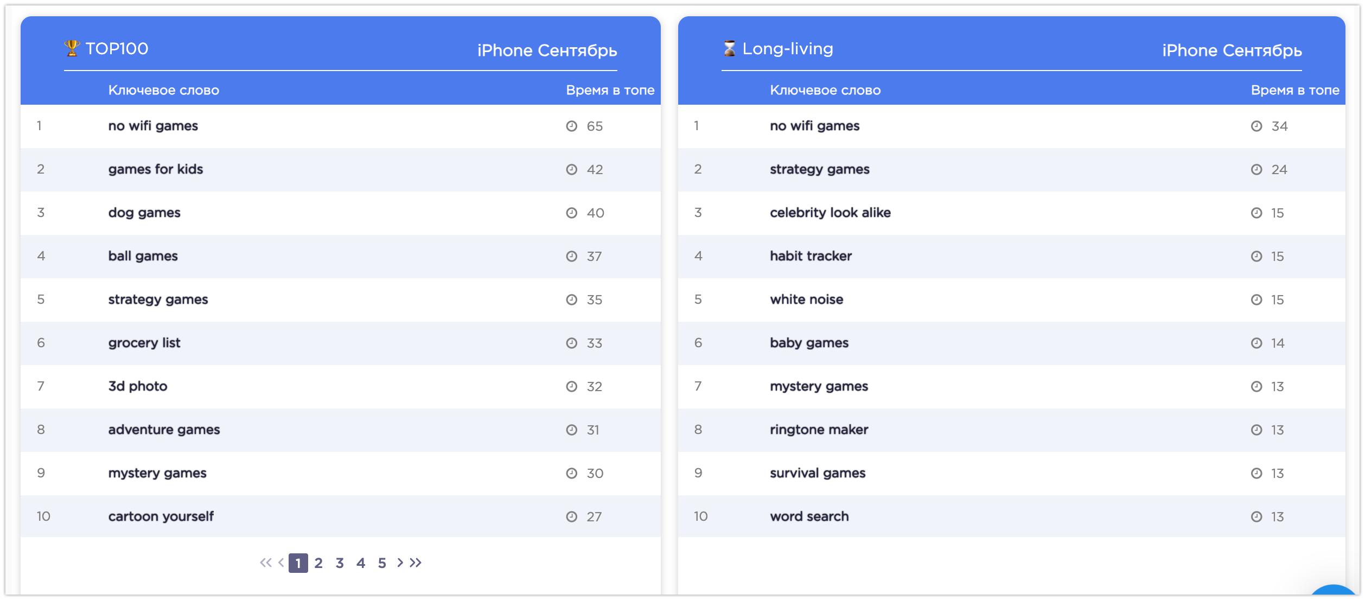Viewport: 1365px width, 600px height.
Task: Jump to last page double arrow
Action: (x=416, y=563)
